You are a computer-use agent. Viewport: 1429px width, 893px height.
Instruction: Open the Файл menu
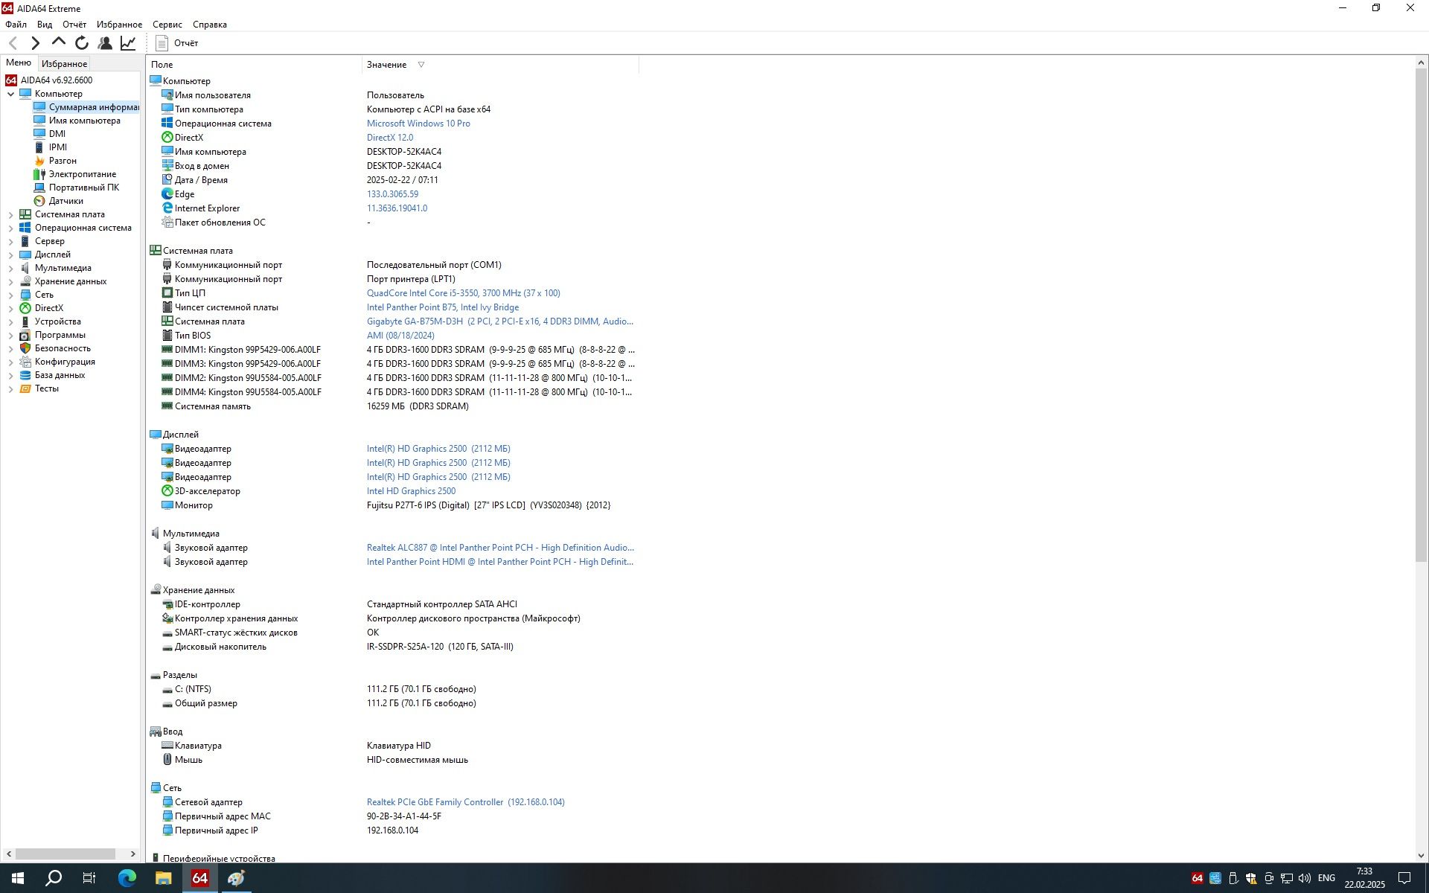(16, 25)
